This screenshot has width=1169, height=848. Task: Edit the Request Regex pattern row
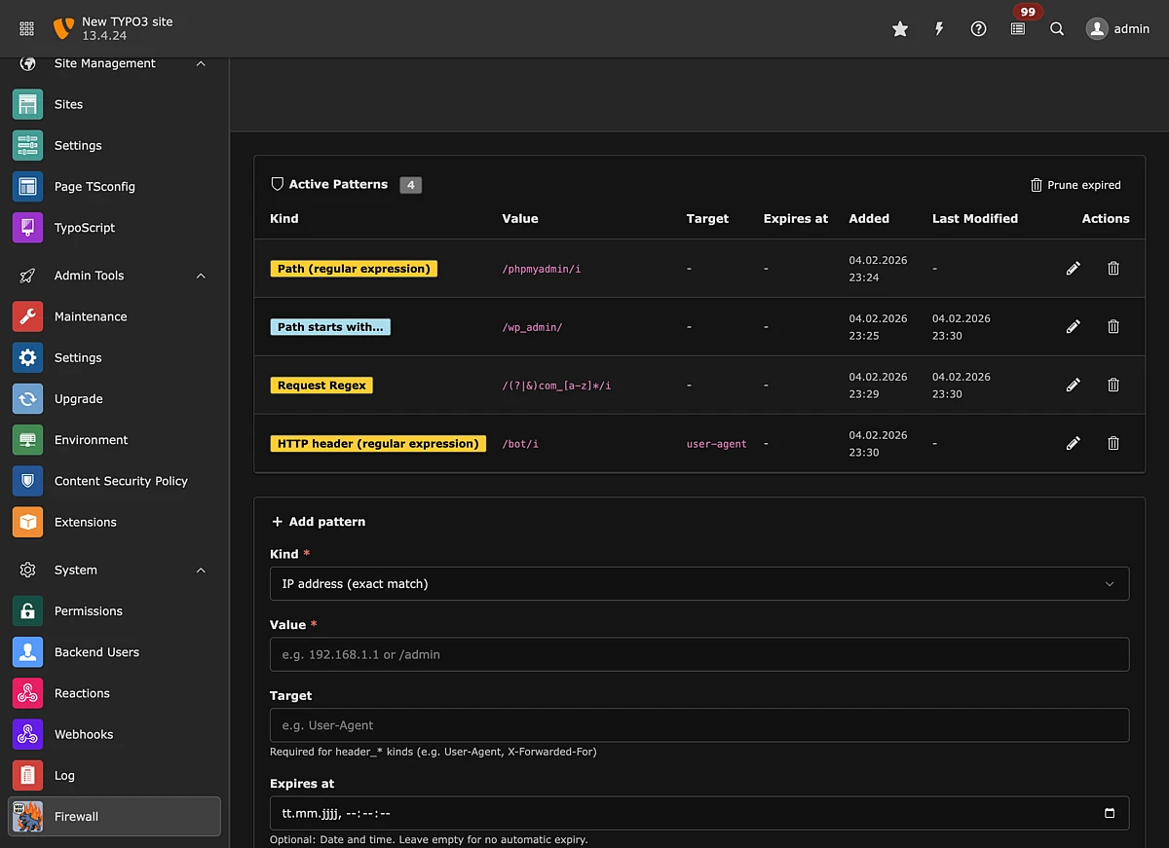click(1074, 385)
